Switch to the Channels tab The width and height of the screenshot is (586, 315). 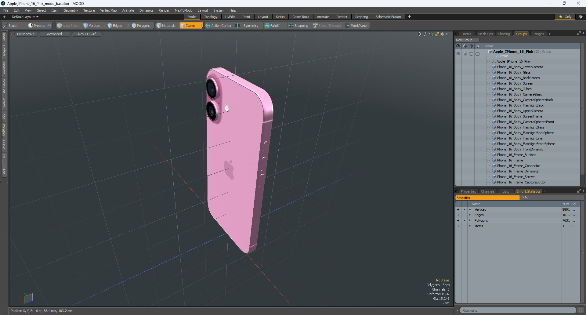click(x=487, y=191)
